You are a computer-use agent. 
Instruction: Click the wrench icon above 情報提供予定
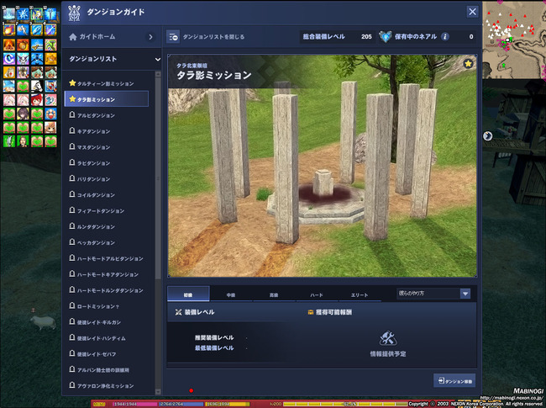[x=387, y=337]
